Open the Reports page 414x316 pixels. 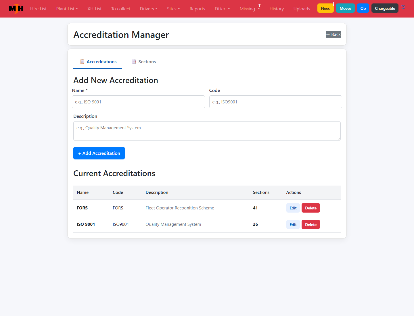pyautogui.click(x=197, y=9)
